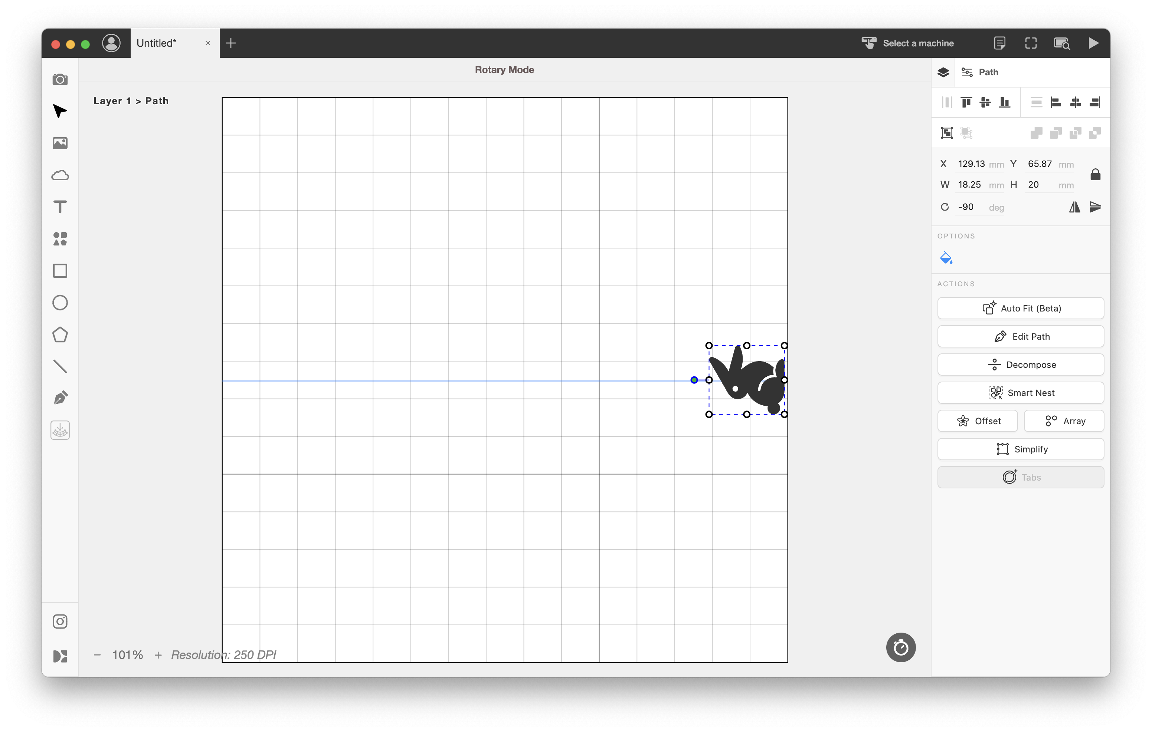1152x732 pixels.
Task: Click the horizontal distribute icon
Action: pyautogui.click(x=947, y=102)
